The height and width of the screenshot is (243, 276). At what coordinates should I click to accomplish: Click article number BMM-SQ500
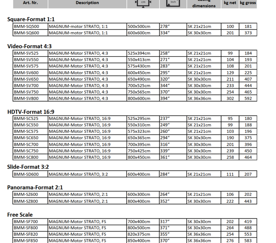pos(26,27)
